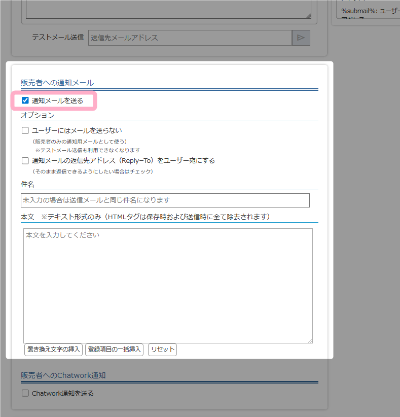Check the Reply-To をユーザー宛にする checkbox
The height and width of the screenshot is (417, 400).
coord(25,160)
